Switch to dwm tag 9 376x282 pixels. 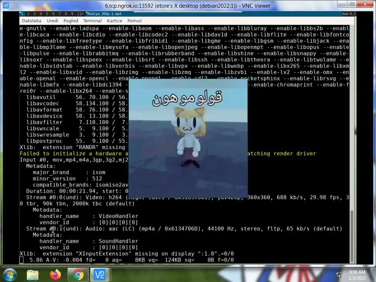[x=72, y=14]
